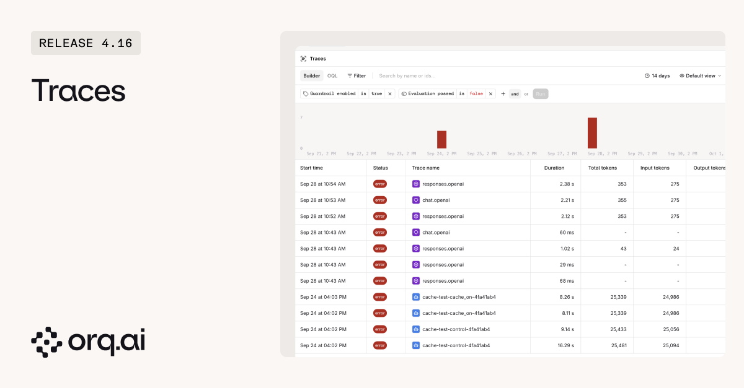
Task: Click the icon of responses.openai trace lasting 1.02 s
Action: (416, 248)
